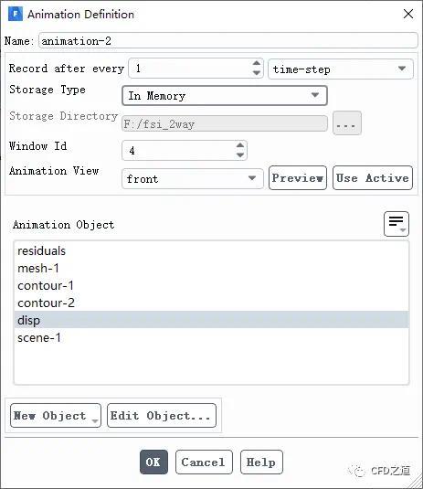Open the Animation Object list filter icon

(397, 224)
